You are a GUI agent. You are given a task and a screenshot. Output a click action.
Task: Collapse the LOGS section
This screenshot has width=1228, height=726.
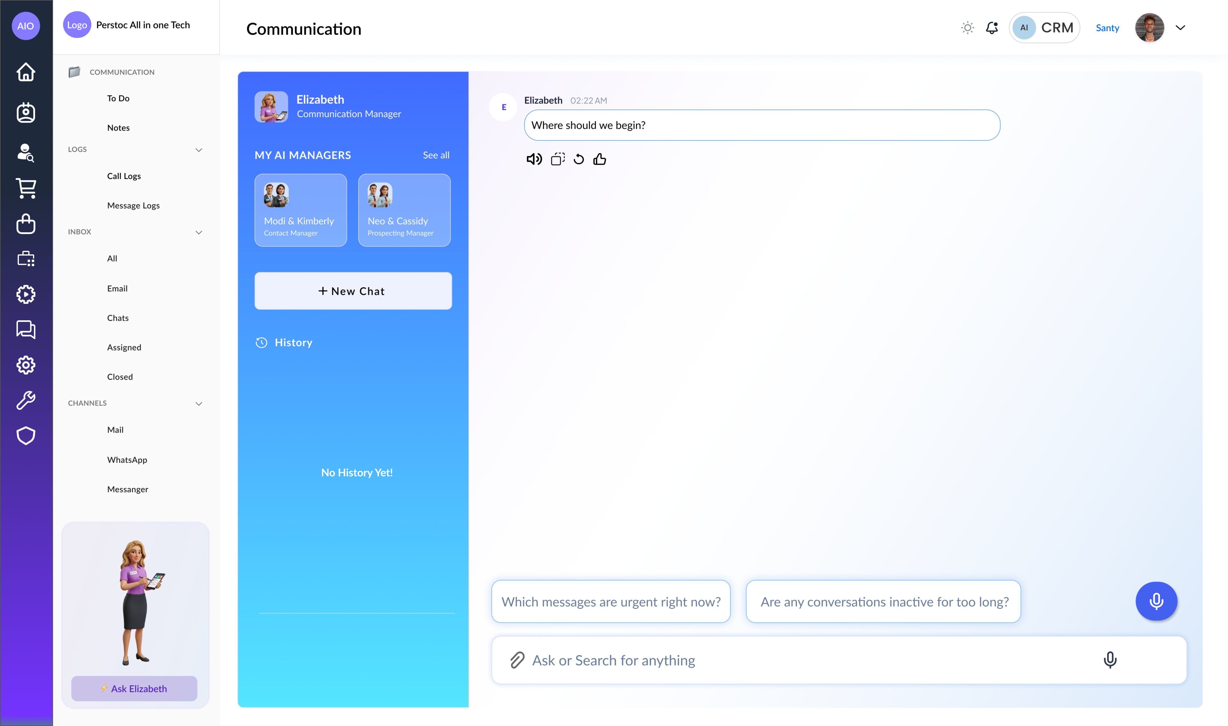point(199,150)
